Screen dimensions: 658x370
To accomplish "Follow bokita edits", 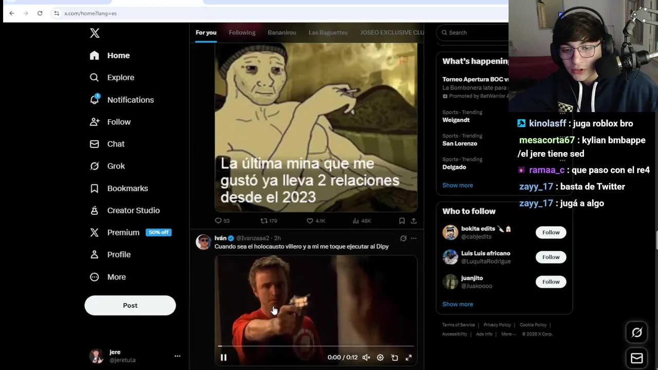I will click(551, 232).
